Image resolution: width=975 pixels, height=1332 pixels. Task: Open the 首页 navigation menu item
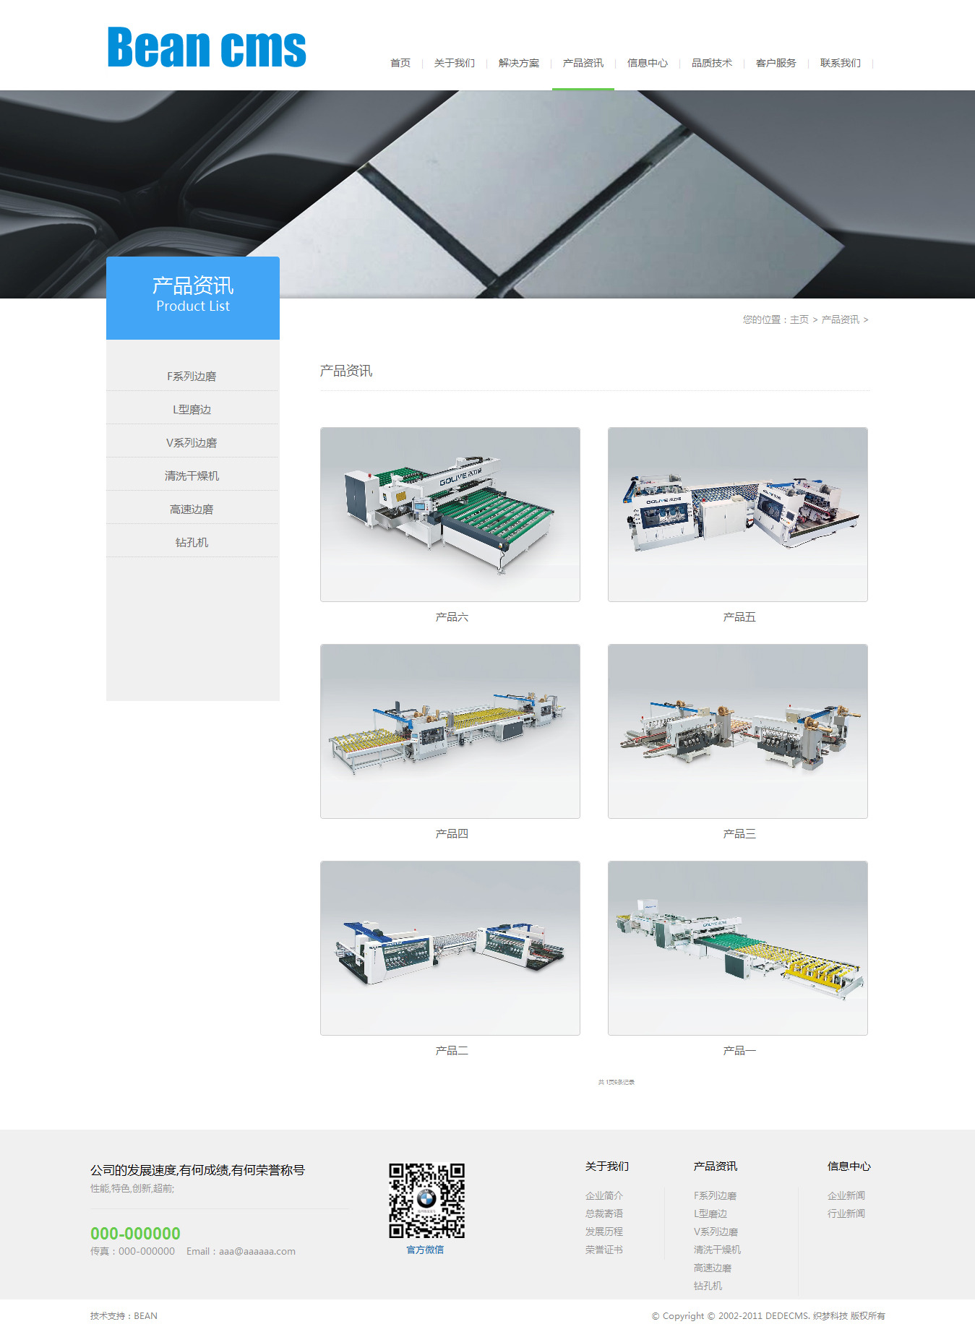[x=400, y=64]
